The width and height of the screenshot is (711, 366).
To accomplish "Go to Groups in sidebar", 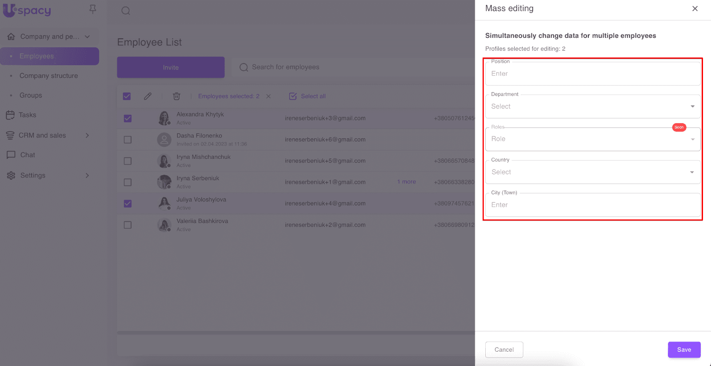I will click(31, 95).
